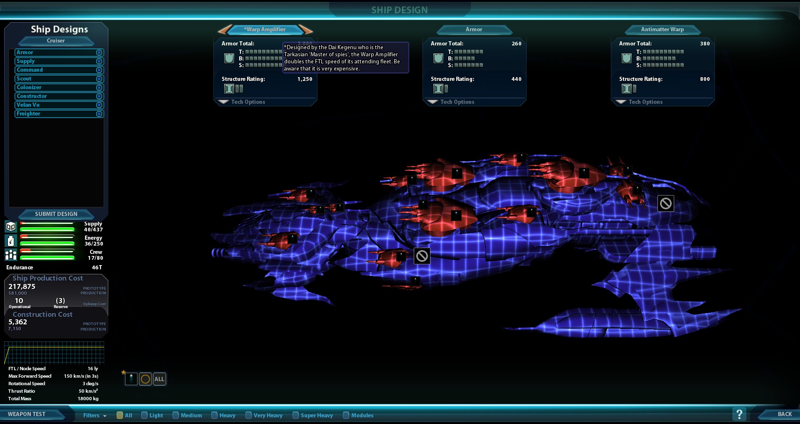Open the Armor mission section selector
Viewport: 800px width, 424px height.
coord(474,30)
